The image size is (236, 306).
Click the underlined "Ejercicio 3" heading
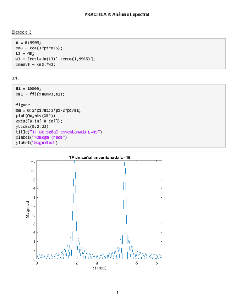(x=21, y=32)
